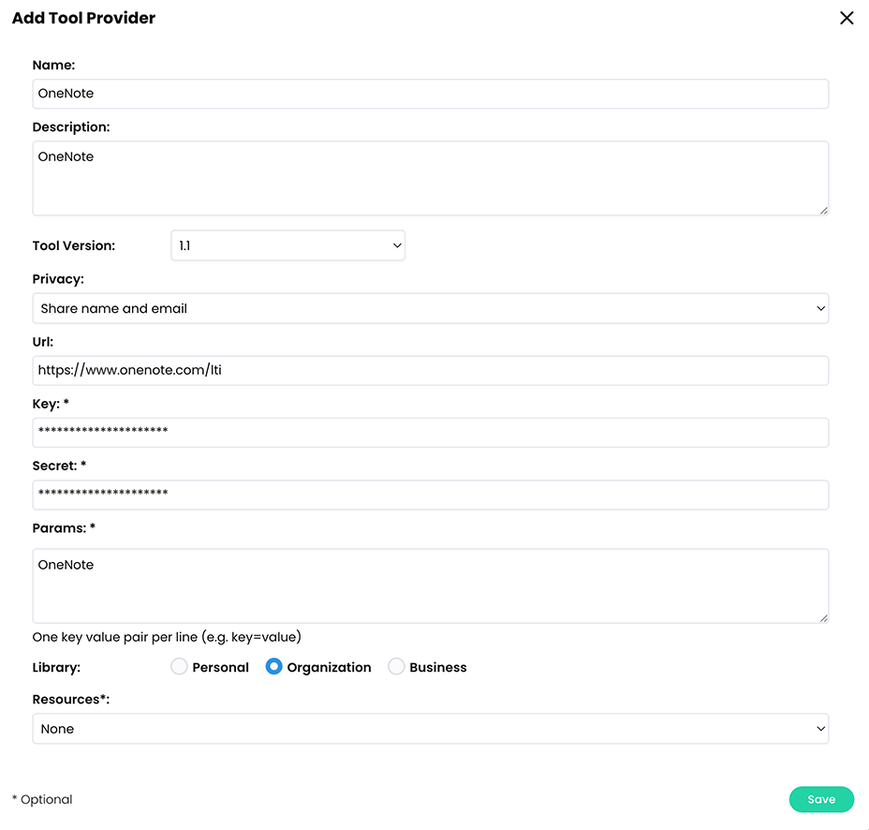Click inside the Params text area
Viewport: 869px width, 830px height.
431,586
